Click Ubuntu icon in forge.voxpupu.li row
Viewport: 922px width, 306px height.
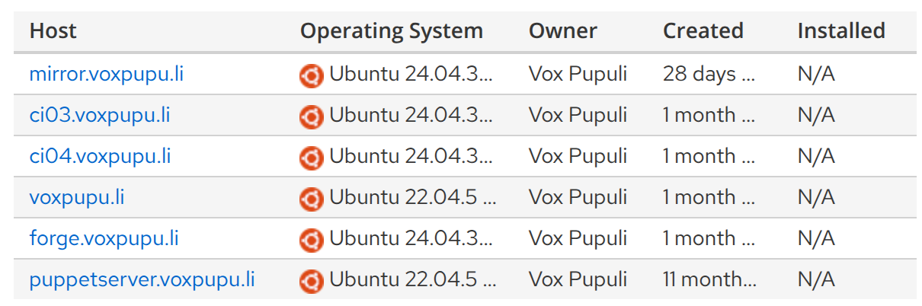(x=311, y=239)
